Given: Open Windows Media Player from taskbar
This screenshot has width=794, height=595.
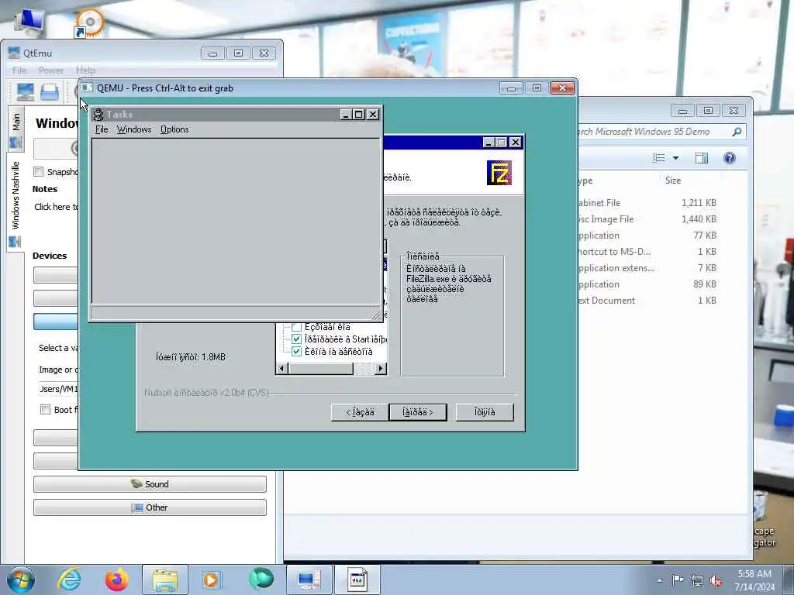Looking at the screenshot, I should (211, 580).
